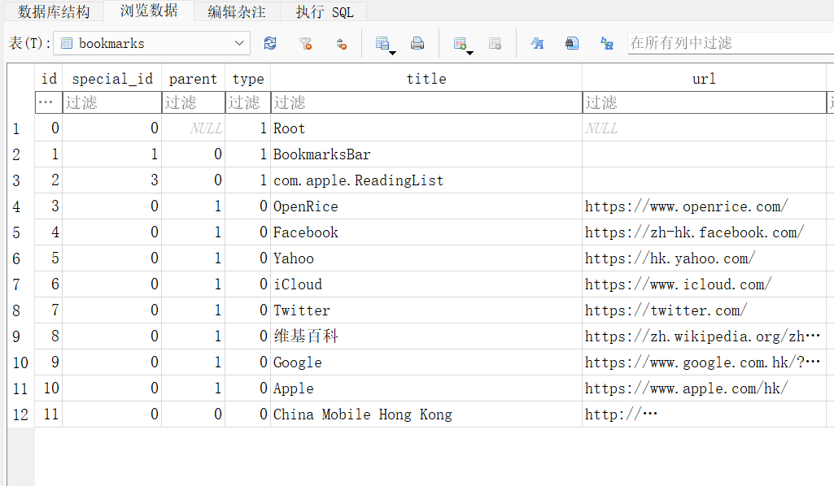
Task: Select the https://hk.yahoo.com/ url cell
Action: [x=704, y=258]
